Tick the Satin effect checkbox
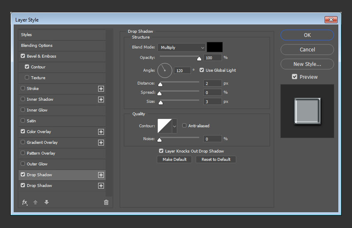 coord(23,121)
